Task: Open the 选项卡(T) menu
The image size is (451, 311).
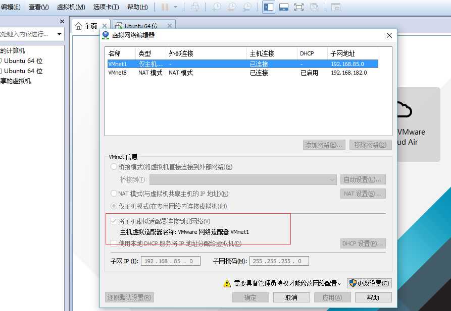Action: pyautogui.click(x=106, y=7)
